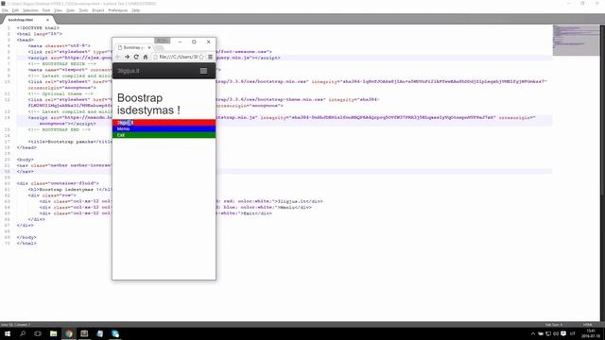The height and width of the screenshot is (340, 605).
Task: Click the <body> opening tag line
Action: (26, 160)
